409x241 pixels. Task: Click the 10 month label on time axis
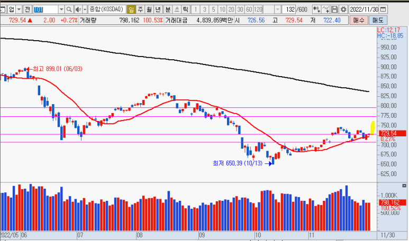tap(258, 235)
